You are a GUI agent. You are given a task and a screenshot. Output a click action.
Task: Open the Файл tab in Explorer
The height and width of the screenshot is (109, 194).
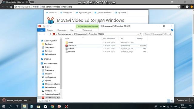click(x=41, y=30)
